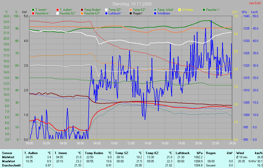Screen dimensions: 263x168
Task: Click the blue Windböen legend square
Action: pos(155,13)
